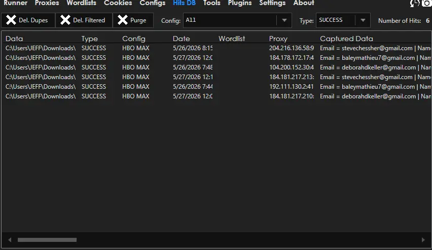
Task: Click the horizontal scrollbar right arrow
Action: click(423, 240)
